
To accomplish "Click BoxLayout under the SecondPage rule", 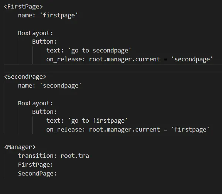I will click(x=35, y=103).
